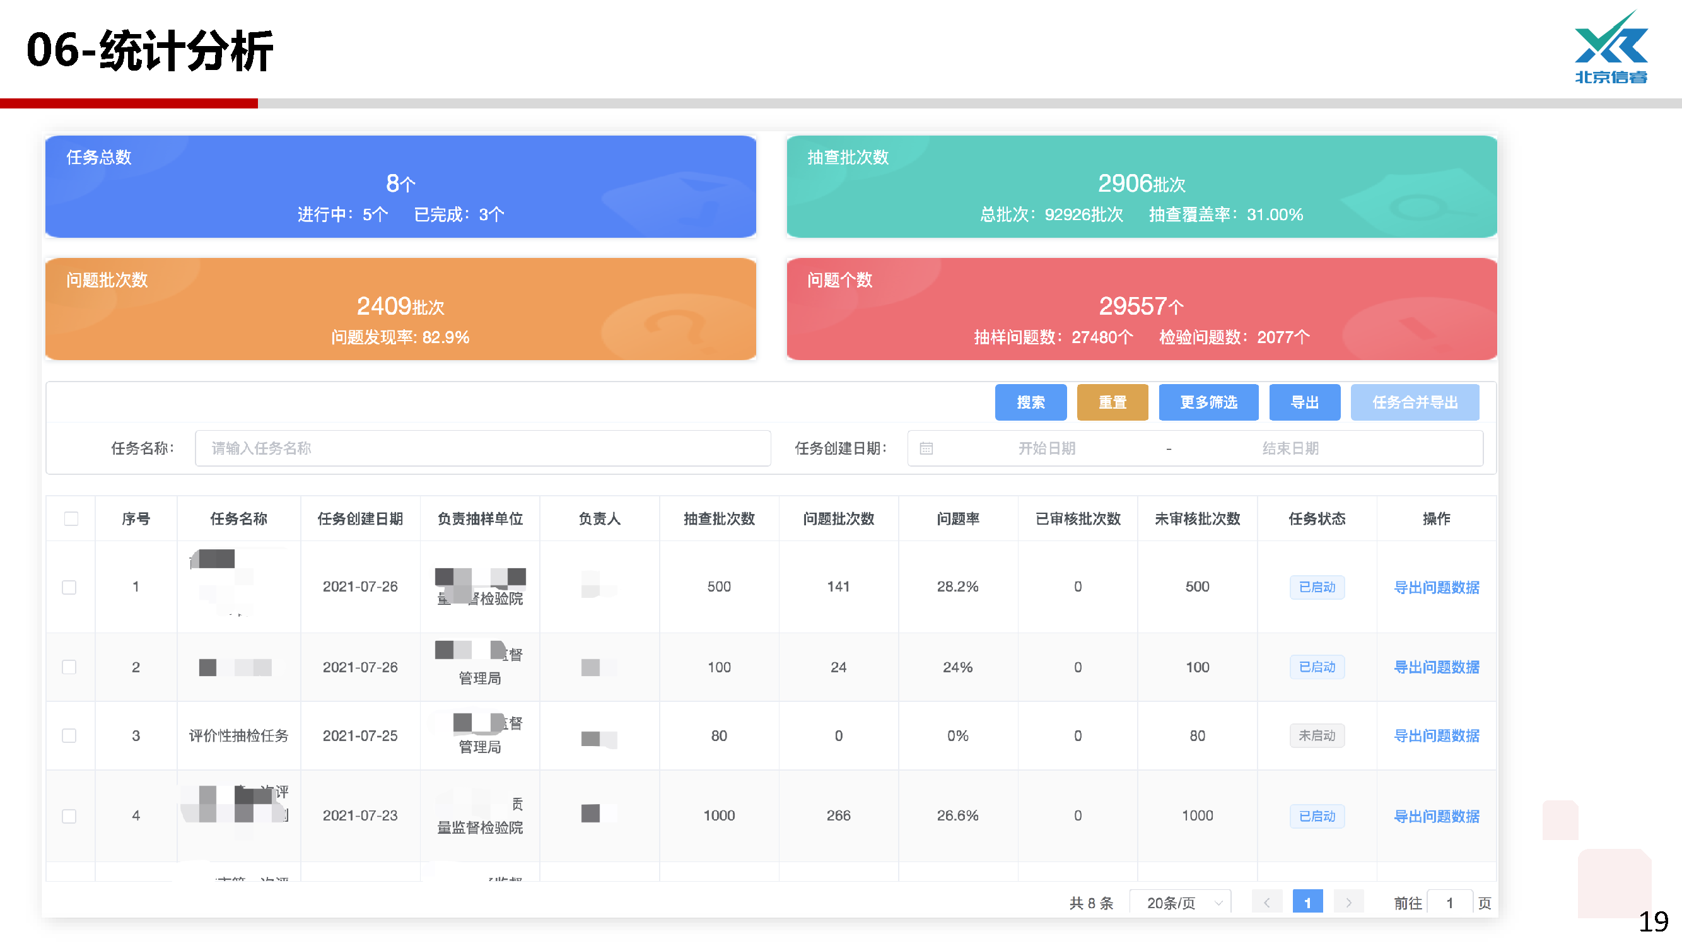Click the calendar icon in date range field

point(926,448)
